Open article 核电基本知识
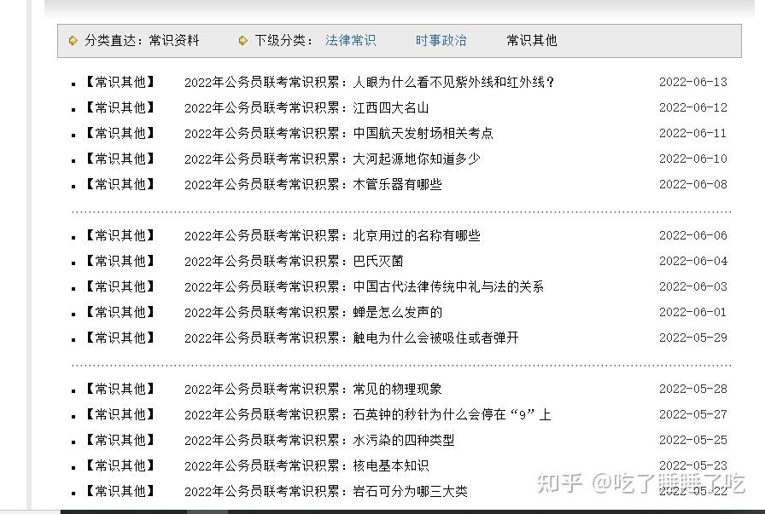Viewport: 765px width, 514px height. click(x=307, y=465)
